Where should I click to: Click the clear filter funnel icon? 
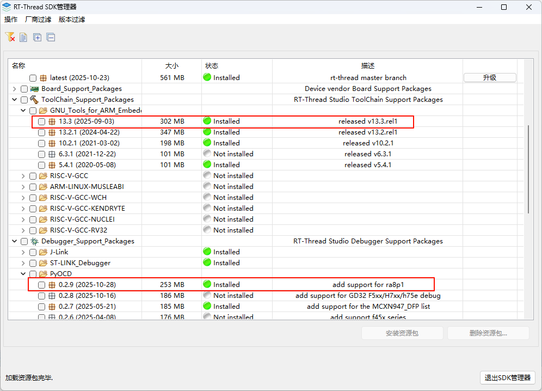pyautogui.click(x=10, y=37)
